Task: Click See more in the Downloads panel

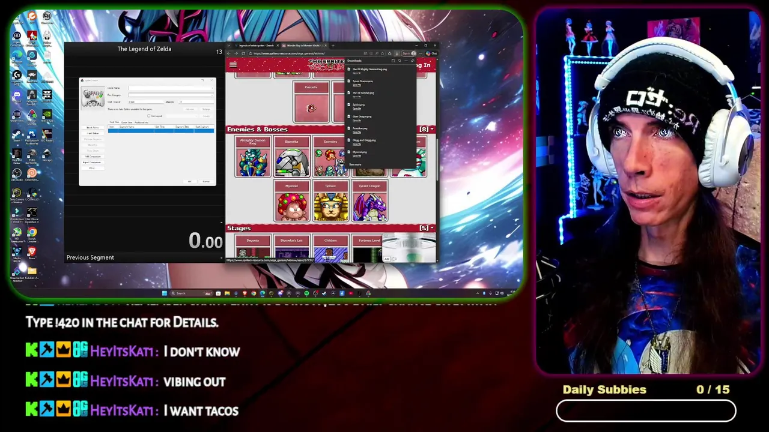Action: (355, 164)
